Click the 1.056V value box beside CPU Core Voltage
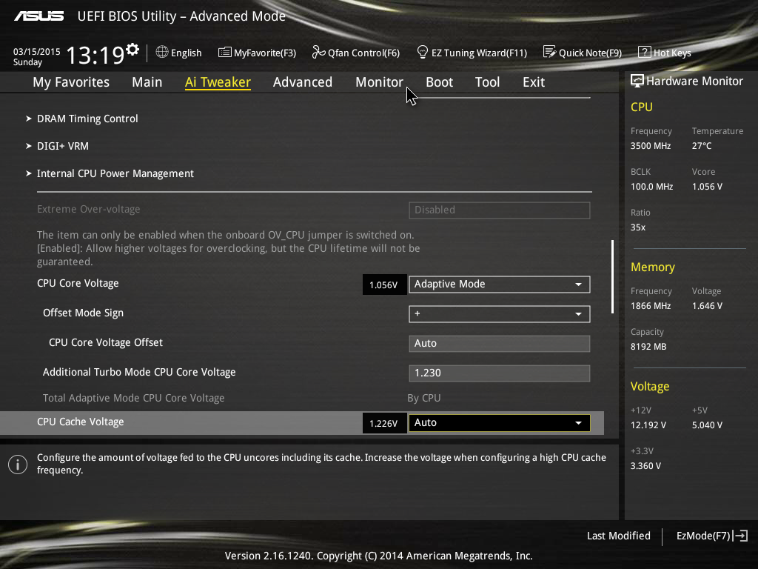The width and height of the screenshot is (758, 569). click(384, 284)
